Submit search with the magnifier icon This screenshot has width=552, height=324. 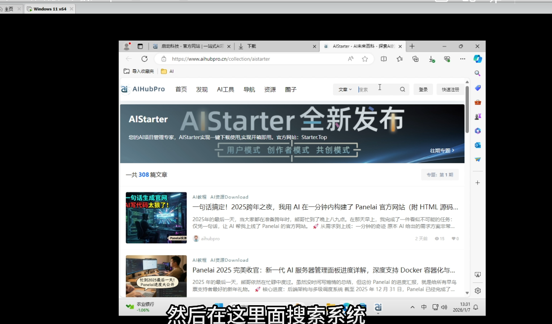tap(402, 90)
